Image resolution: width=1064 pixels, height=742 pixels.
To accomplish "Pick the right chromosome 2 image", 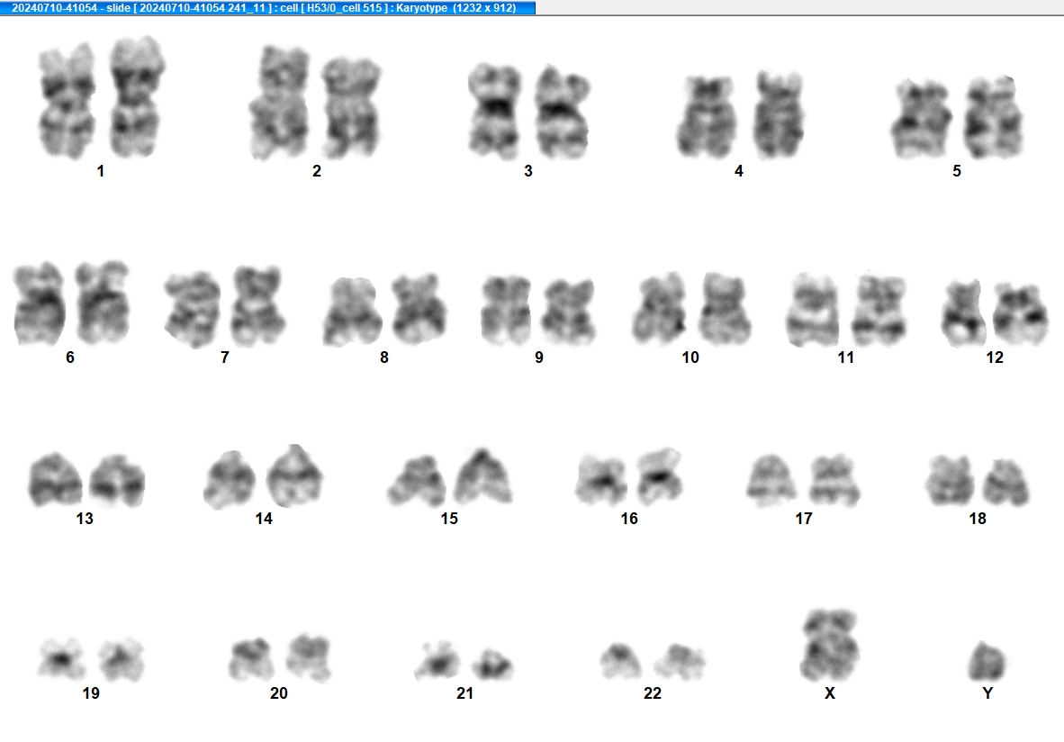I will coord(351,108).
